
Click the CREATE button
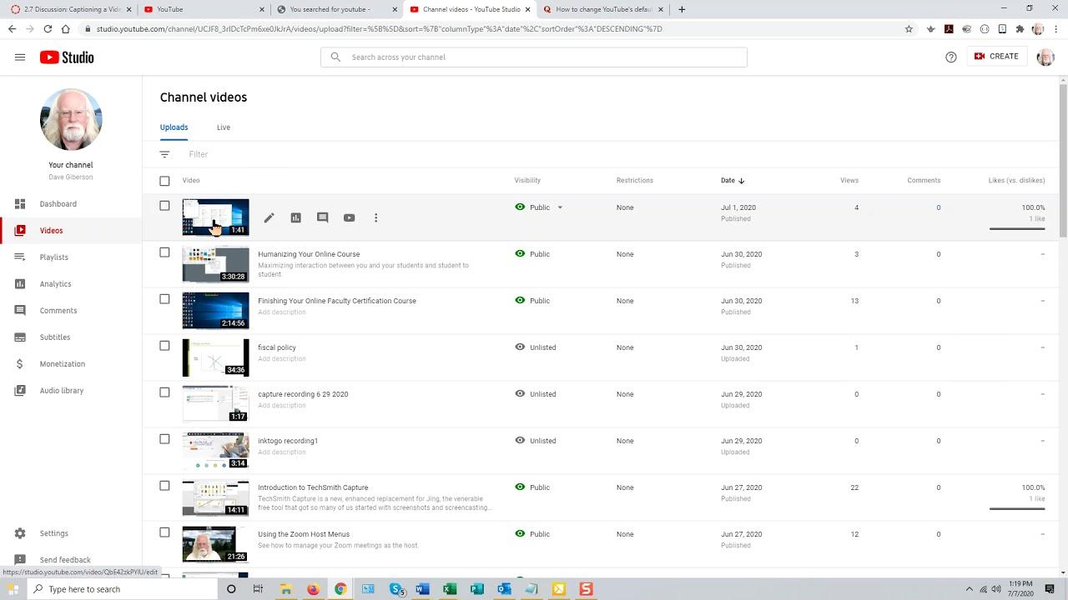(996, 57)
